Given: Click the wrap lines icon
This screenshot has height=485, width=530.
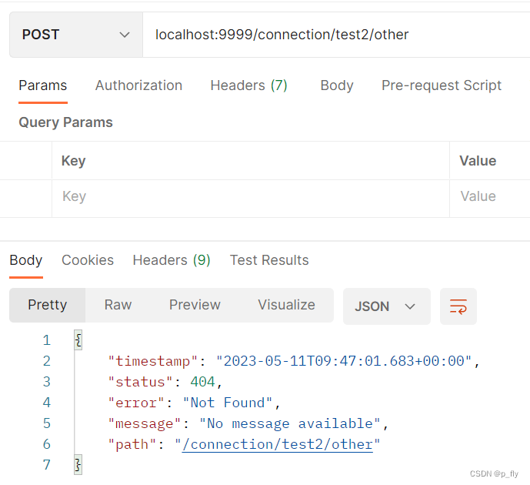Looking at the screenshot, I should pos(458,306).
